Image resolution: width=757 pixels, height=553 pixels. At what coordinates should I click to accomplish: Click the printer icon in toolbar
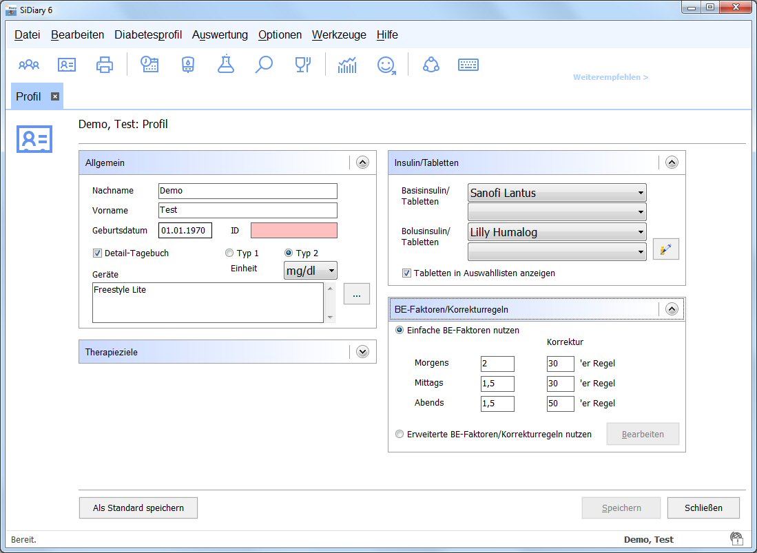(x=105, y=65)
